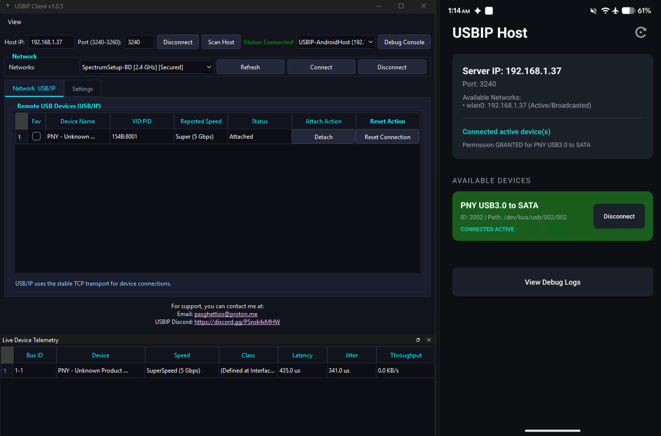
Task: Switch to the Settings tab
Action: [x=83, y=89]
